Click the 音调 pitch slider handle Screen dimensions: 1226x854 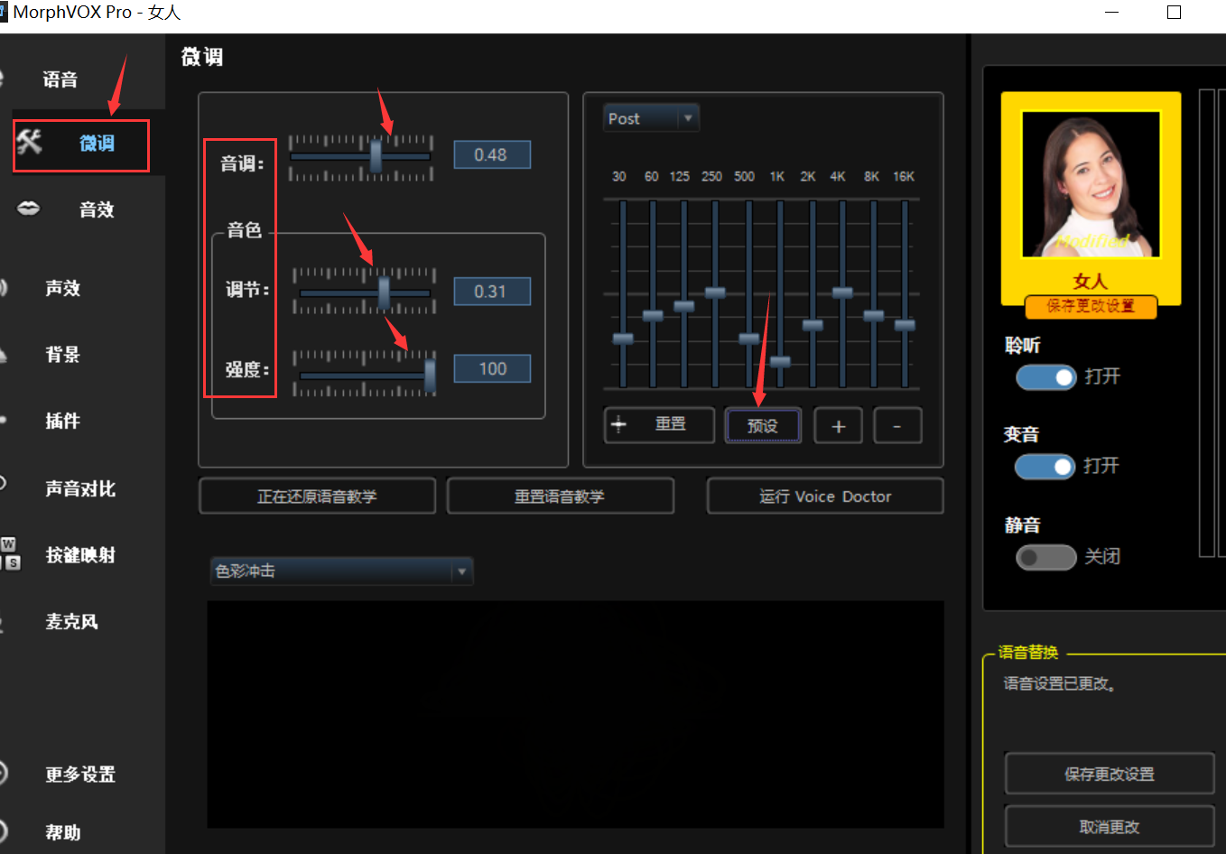point(376,156)
